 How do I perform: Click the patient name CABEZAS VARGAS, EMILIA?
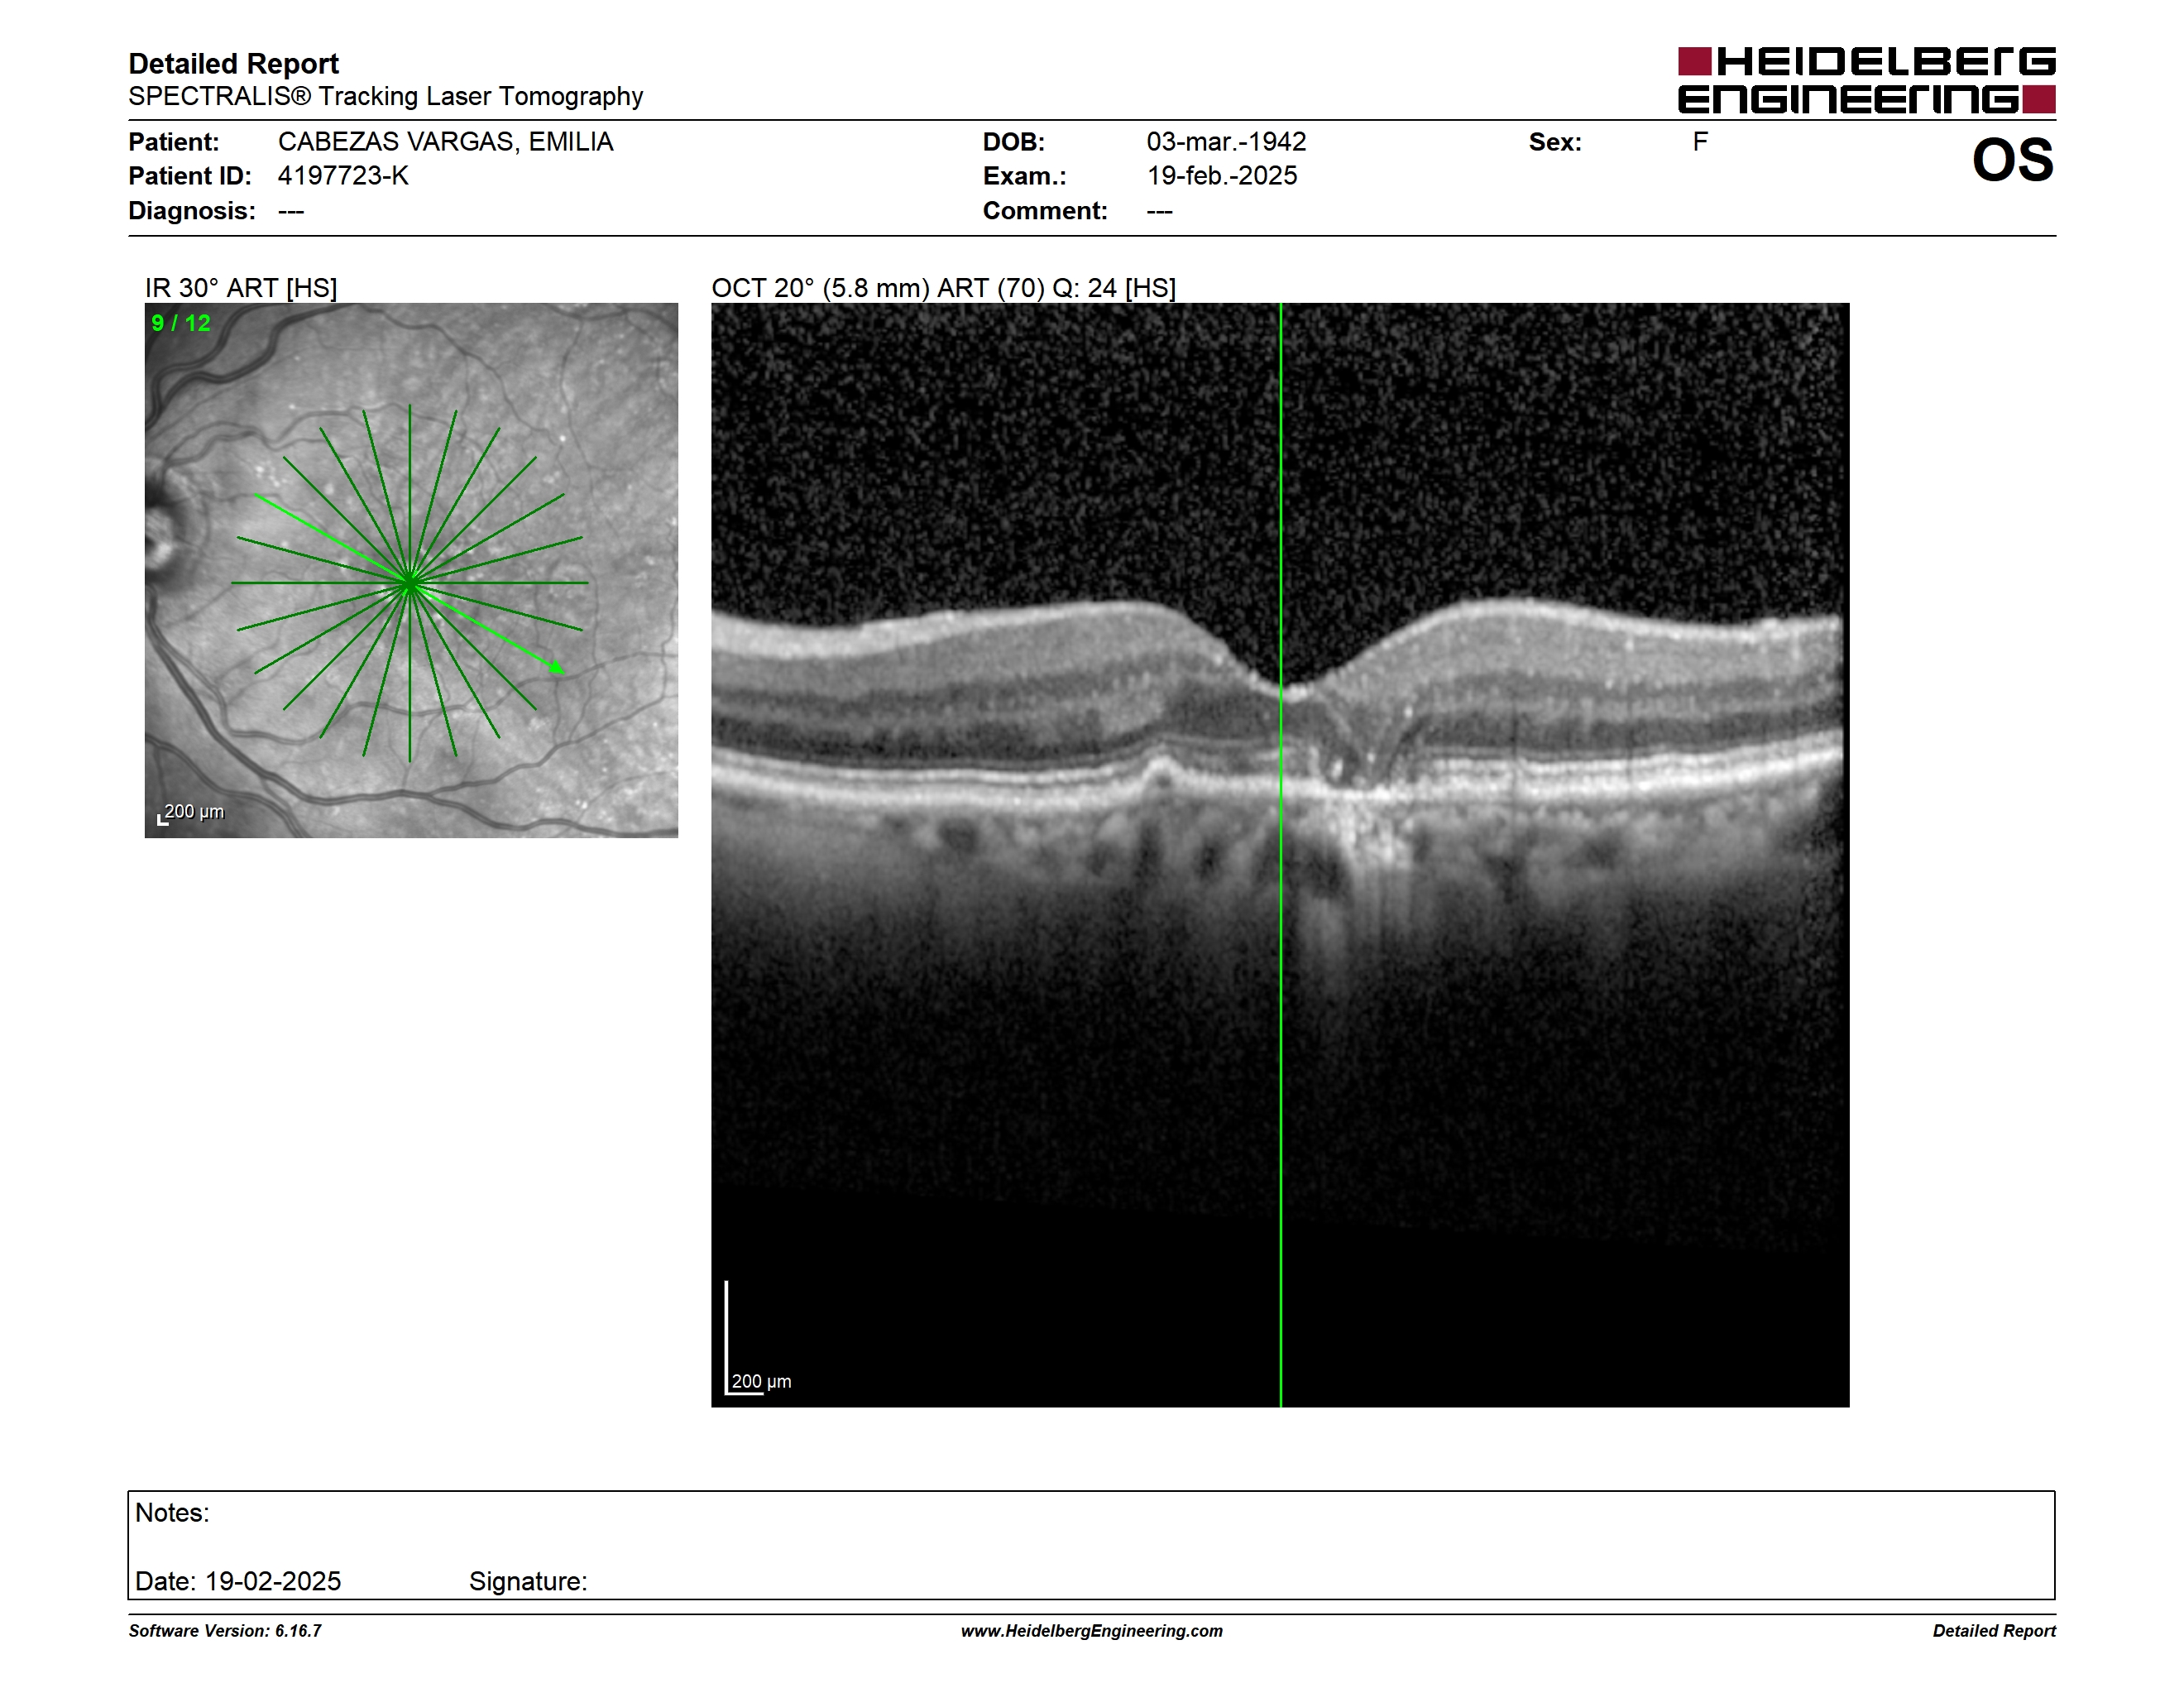click(x=445, y=142)
